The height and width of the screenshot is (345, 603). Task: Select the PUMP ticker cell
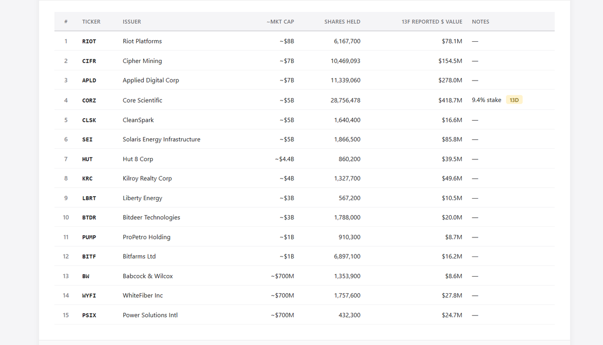[x=89, y=237]
